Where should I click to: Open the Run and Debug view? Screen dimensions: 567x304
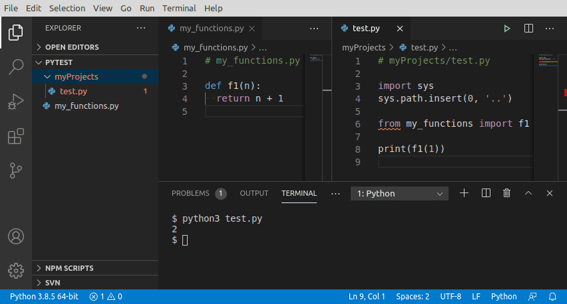(16, 102)
